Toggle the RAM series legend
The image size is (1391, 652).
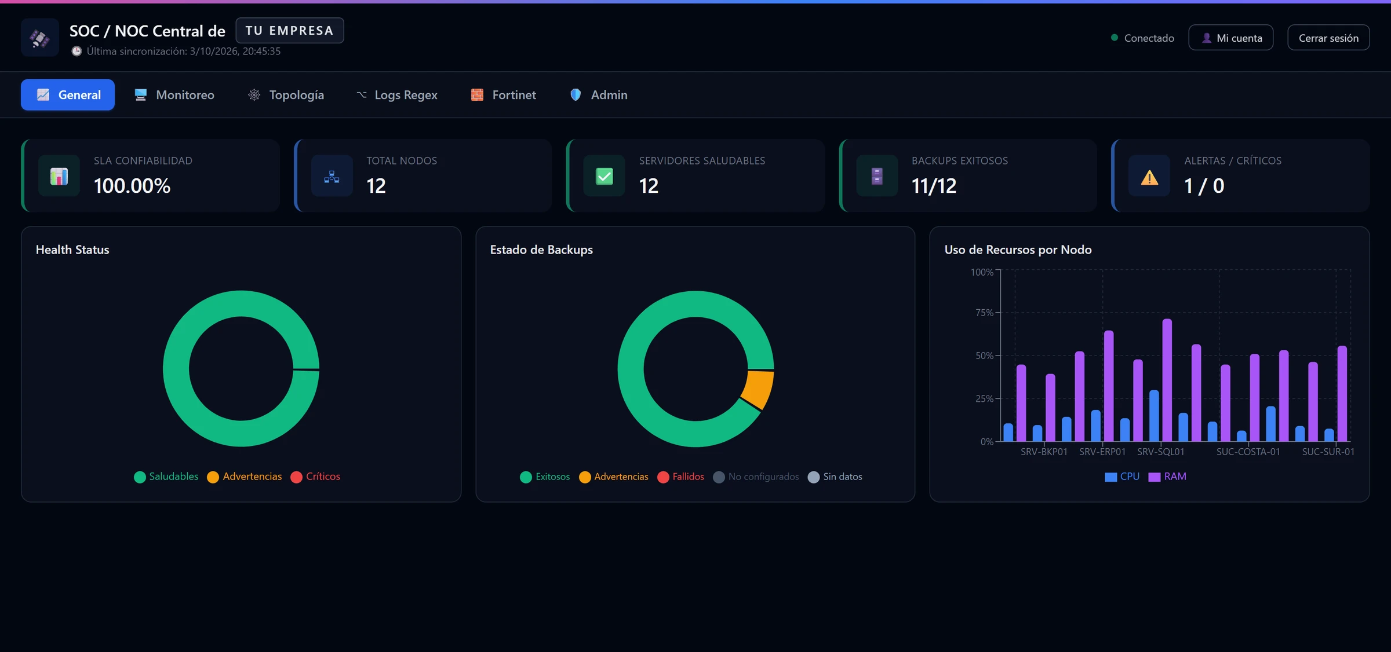[x=1167, y=477]
